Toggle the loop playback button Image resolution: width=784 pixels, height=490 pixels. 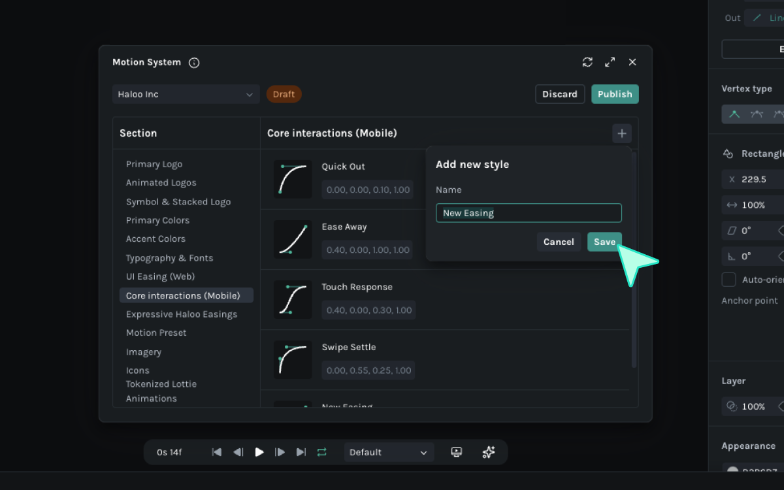click(x=321, y=452)
